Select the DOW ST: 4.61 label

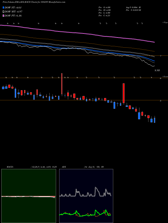click(x=13, y=7)
